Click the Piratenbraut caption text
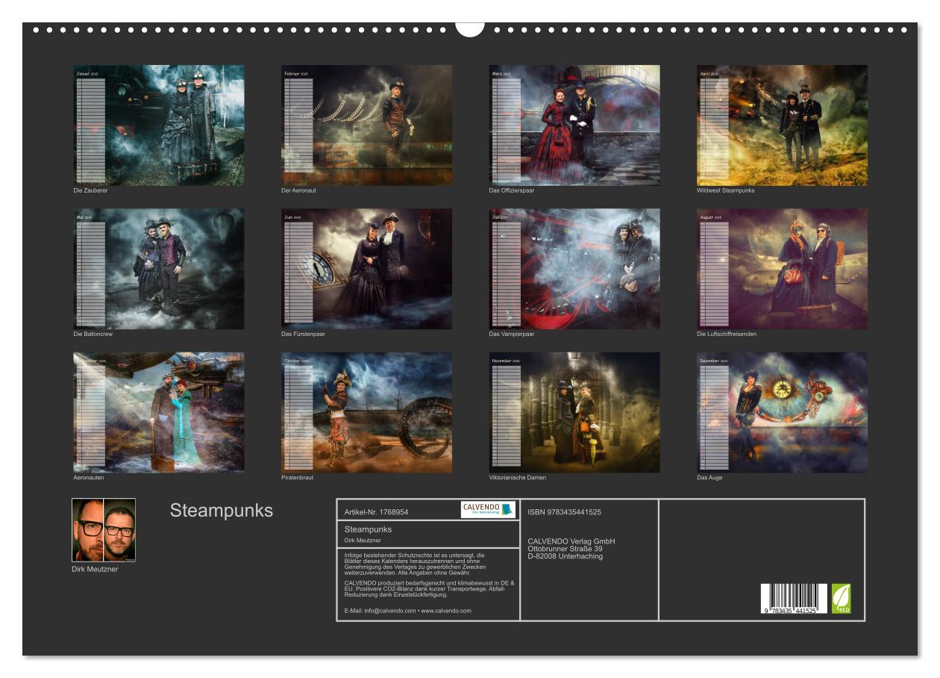Viewport: 940px width, 678px height. click(298, 478)
